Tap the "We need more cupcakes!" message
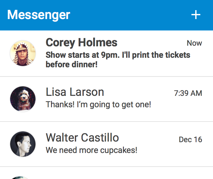The height and width of the screenshot is (179, 213). (x=91, y=150)
